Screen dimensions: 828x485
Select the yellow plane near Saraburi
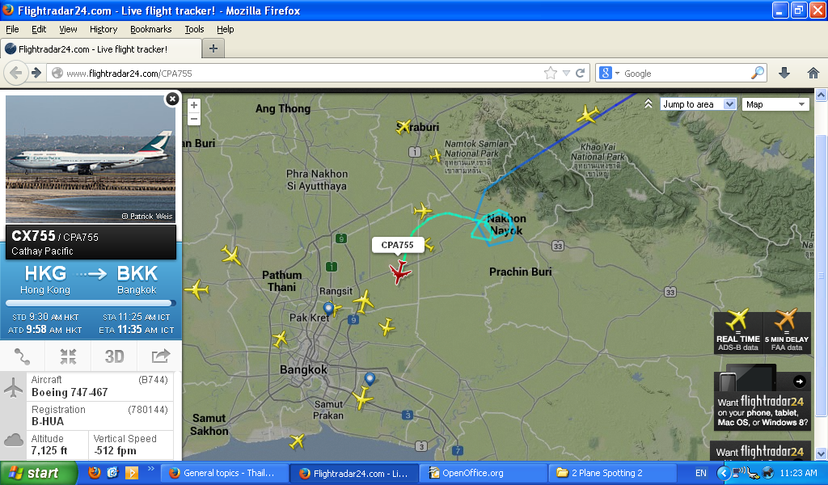point(403,127)
